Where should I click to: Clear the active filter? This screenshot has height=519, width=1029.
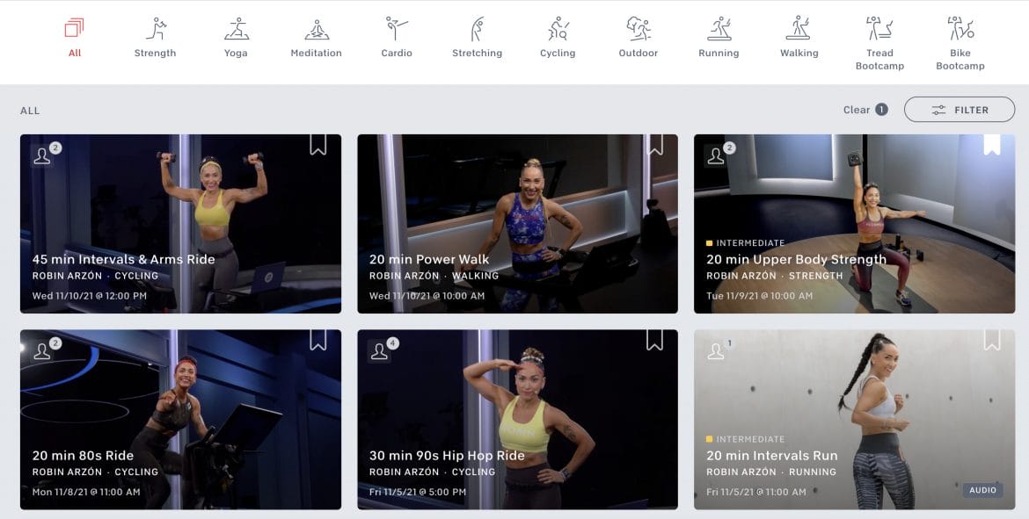pos(857,110)
